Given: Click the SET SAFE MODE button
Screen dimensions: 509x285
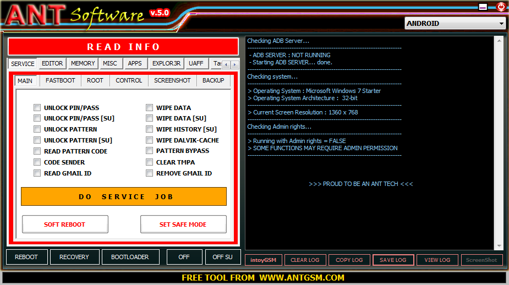Looking at the screenshot, I should [x=183, y=224].
